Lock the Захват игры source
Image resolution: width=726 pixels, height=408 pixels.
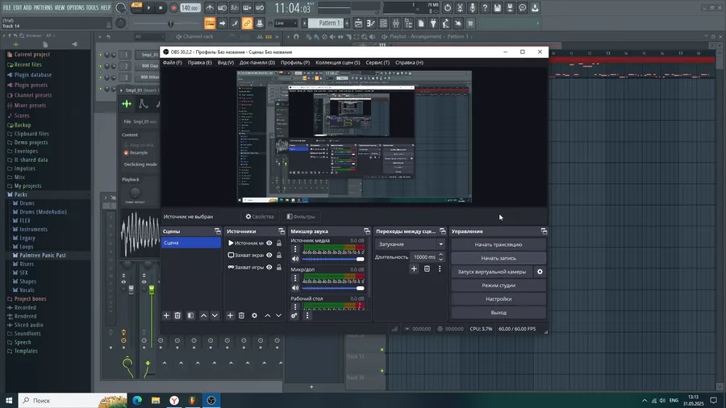[279, 267]
